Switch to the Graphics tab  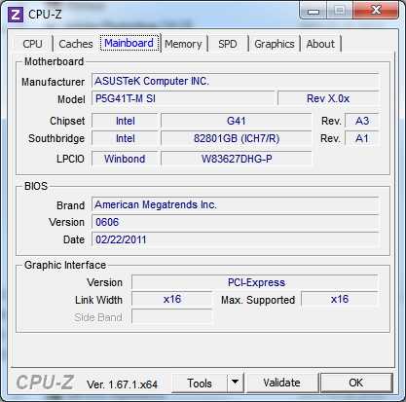pyautogui.click(x=275, y=44)
